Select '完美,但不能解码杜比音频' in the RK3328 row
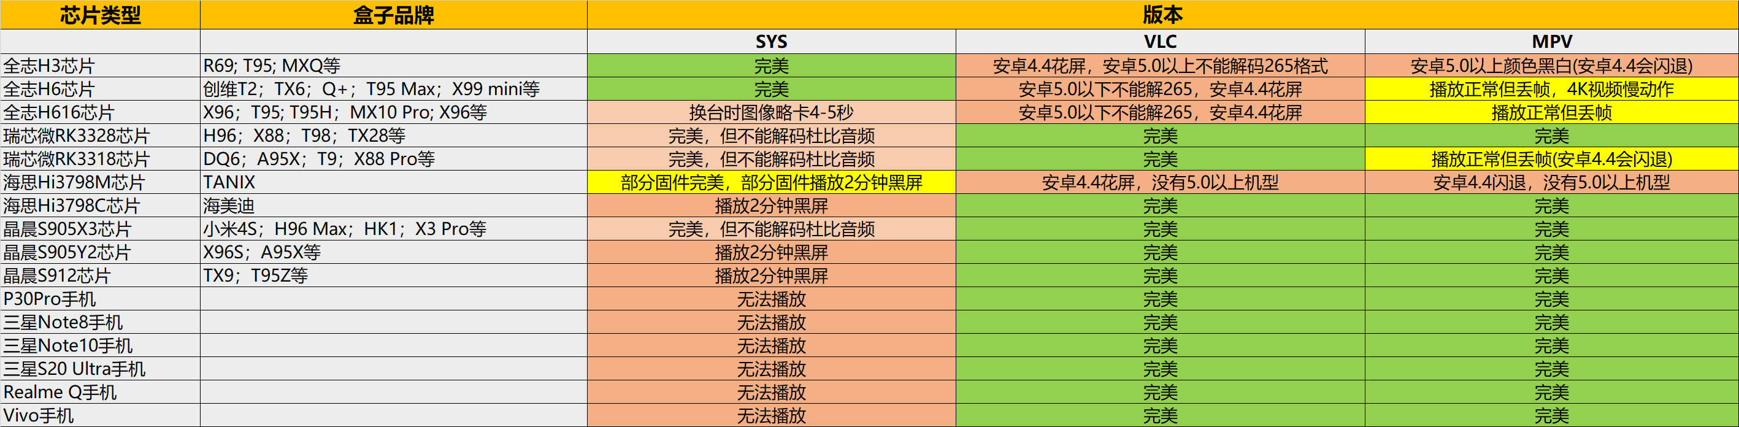This screenshot has height=427, width=1739. [x=772, y=136]
